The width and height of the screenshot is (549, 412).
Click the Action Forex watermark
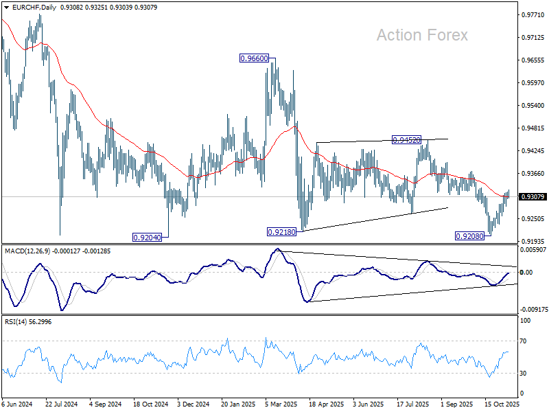point(422,35)
